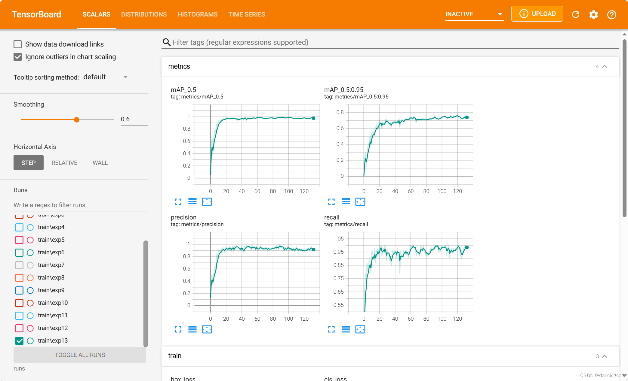Click the Smoothing slider handle
The image size is (628, 381).
pyautogui.click(x=77, y=119)
